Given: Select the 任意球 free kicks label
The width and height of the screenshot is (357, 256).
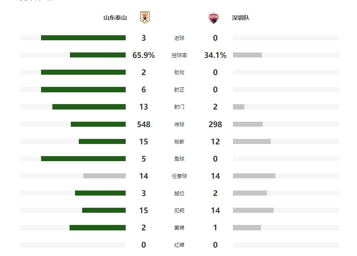Looking at the screenshot, I should tap(179, 176).
